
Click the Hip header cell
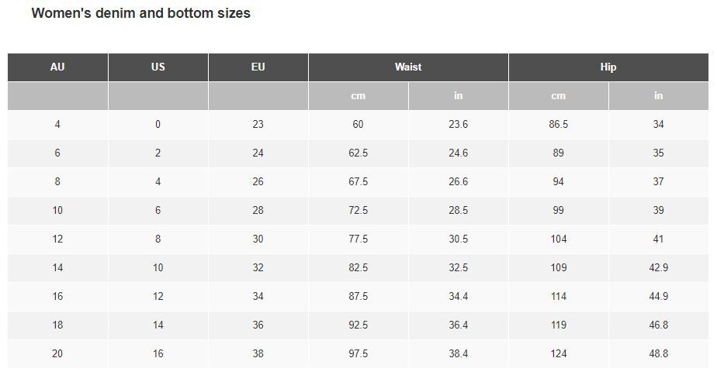(608, 67)
